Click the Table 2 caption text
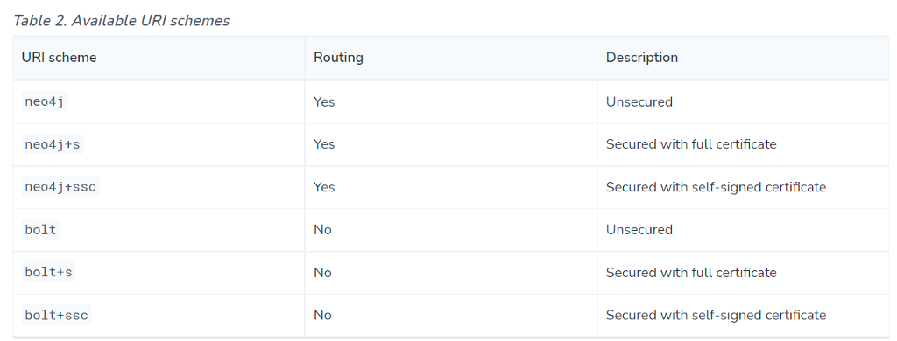The height and width of the screenshot is (341, 897). click(121, 21)
